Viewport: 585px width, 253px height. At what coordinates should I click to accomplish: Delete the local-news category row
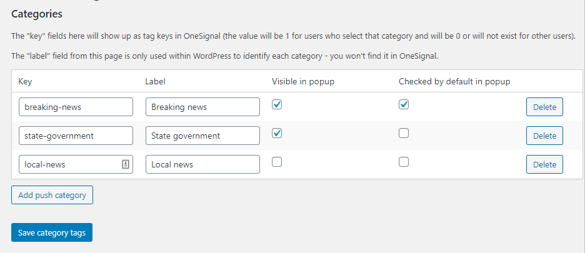544,164
